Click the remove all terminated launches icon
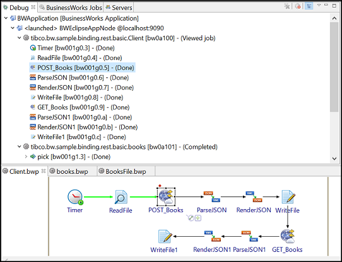Viewport: 342px width, 262px height. [287, 6]
